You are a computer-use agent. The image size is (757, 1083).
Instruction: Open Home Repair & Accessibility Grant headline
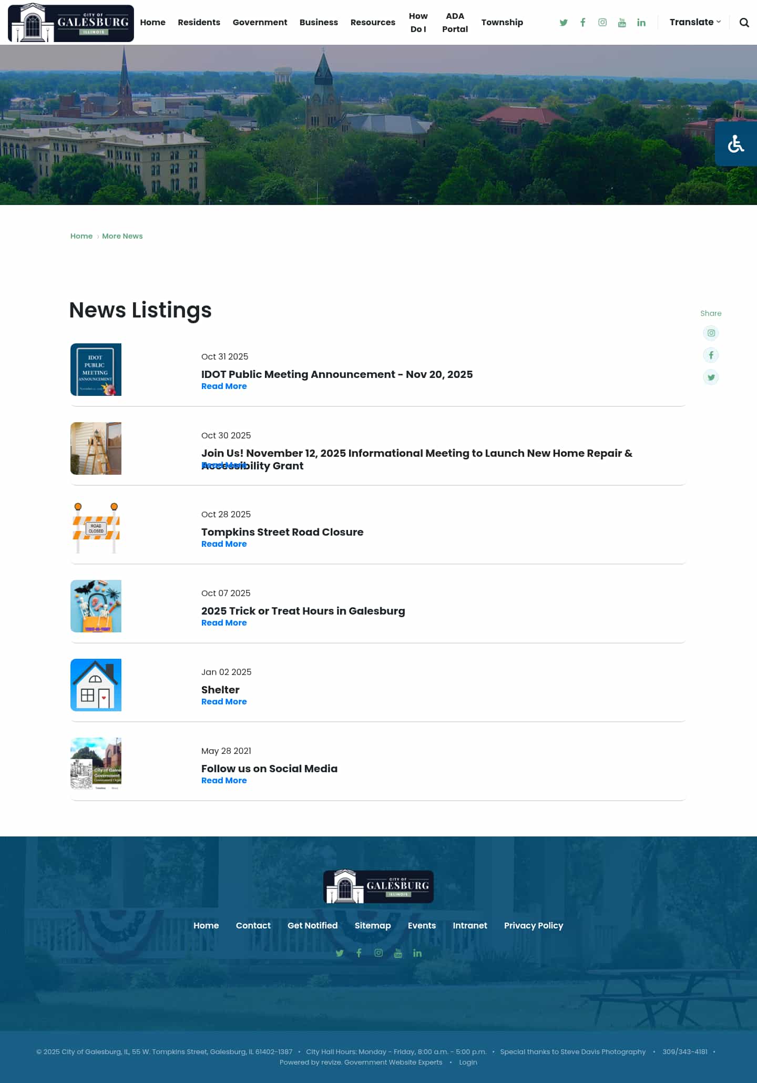[417, 459]
